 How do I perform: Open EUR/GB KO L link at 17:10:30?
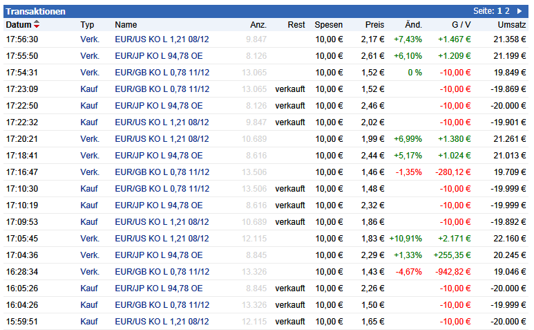[x=162, y=189]
